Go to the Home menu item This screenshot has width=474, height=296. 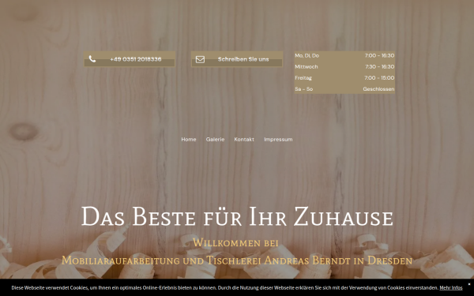tap(189, 139)
